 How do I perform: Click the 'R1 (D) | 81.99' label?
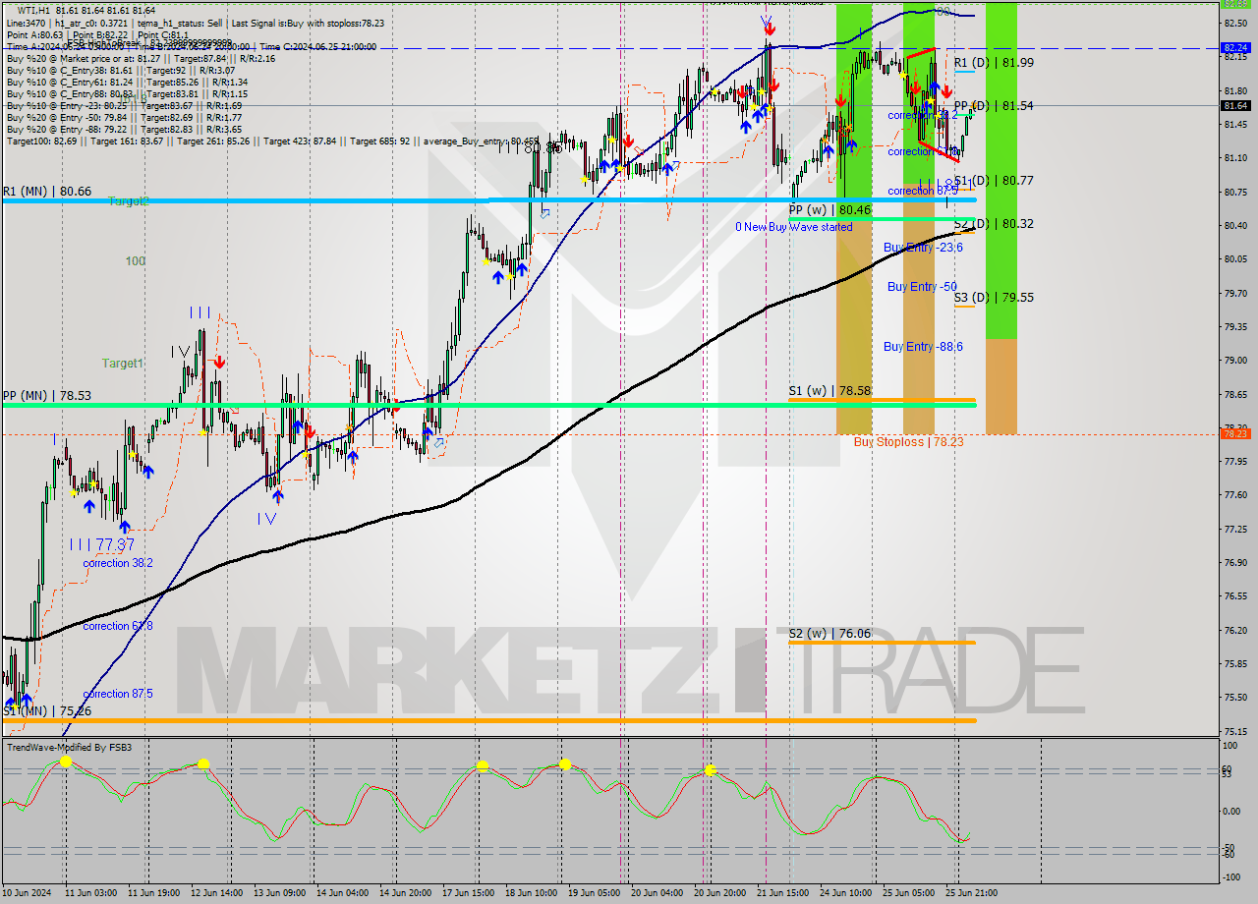994,62
